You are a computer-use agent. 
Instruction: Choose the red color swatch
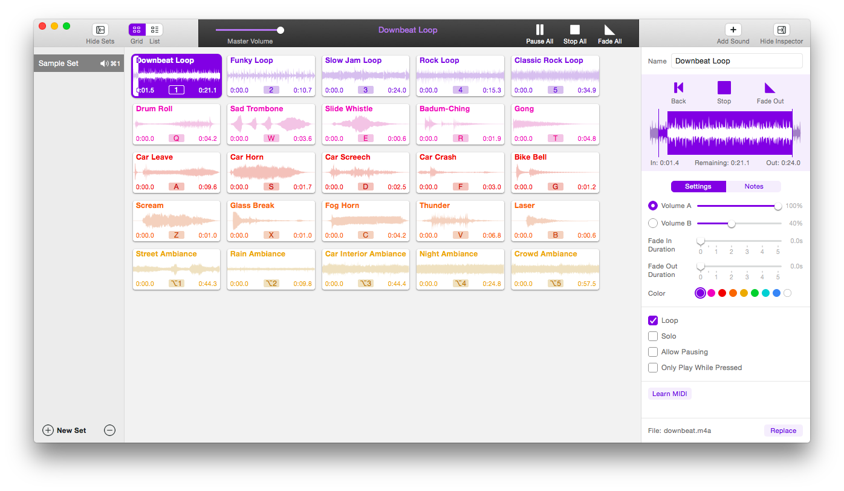point(722,293)
